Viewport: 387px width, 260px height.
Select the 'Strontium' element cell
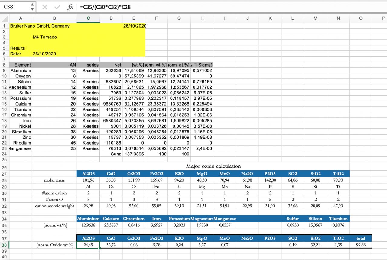(x=21, y=132)
